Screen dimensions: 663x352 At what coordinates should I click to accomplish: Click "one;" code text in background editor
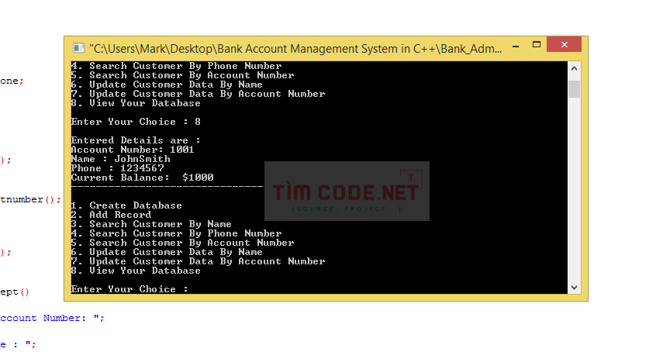tap(12, 81)
